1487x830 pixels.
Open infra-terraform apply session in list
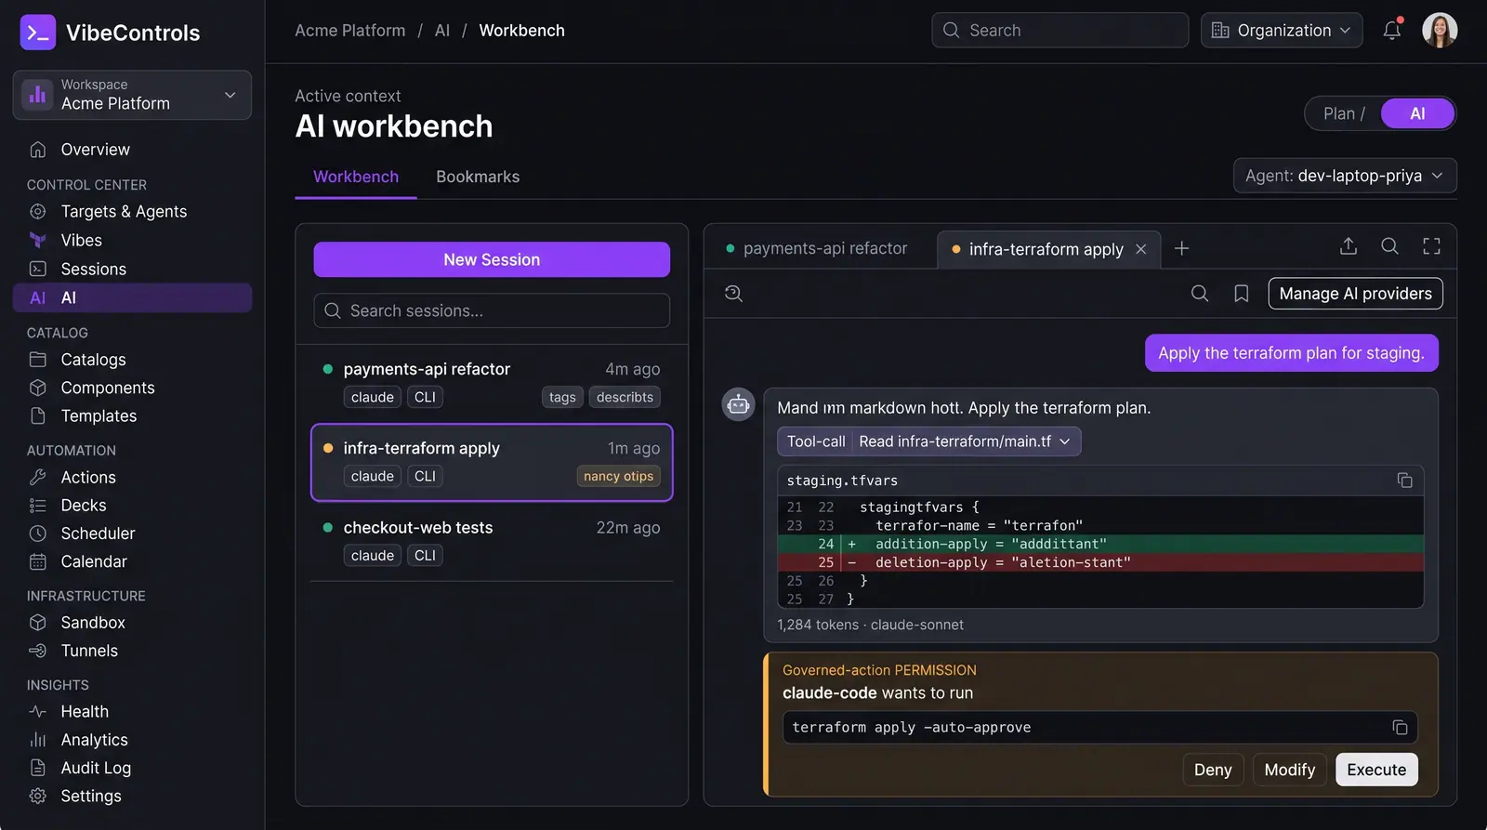pyautogui.click(x=492, y=462)
